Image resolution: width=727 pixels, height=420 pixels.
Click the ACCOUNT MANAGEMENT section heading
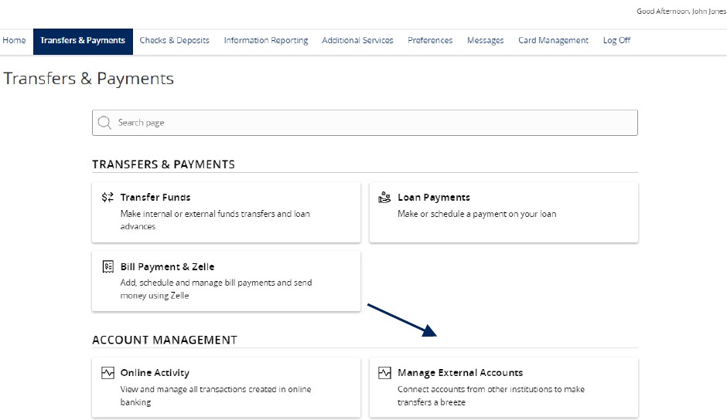165,340
